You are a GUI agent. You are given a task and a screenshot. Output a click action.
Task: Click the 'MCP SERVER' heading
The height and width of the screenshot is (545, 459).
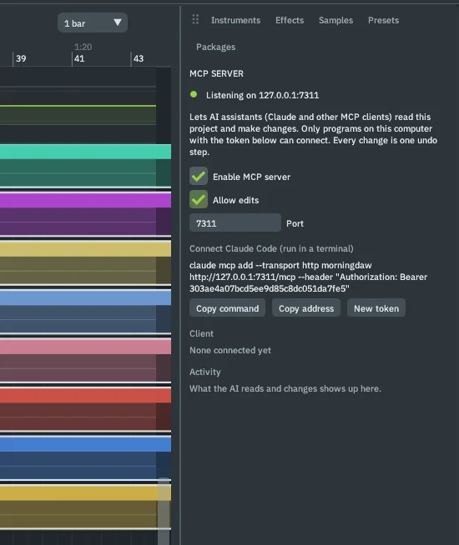coord(216,73)
